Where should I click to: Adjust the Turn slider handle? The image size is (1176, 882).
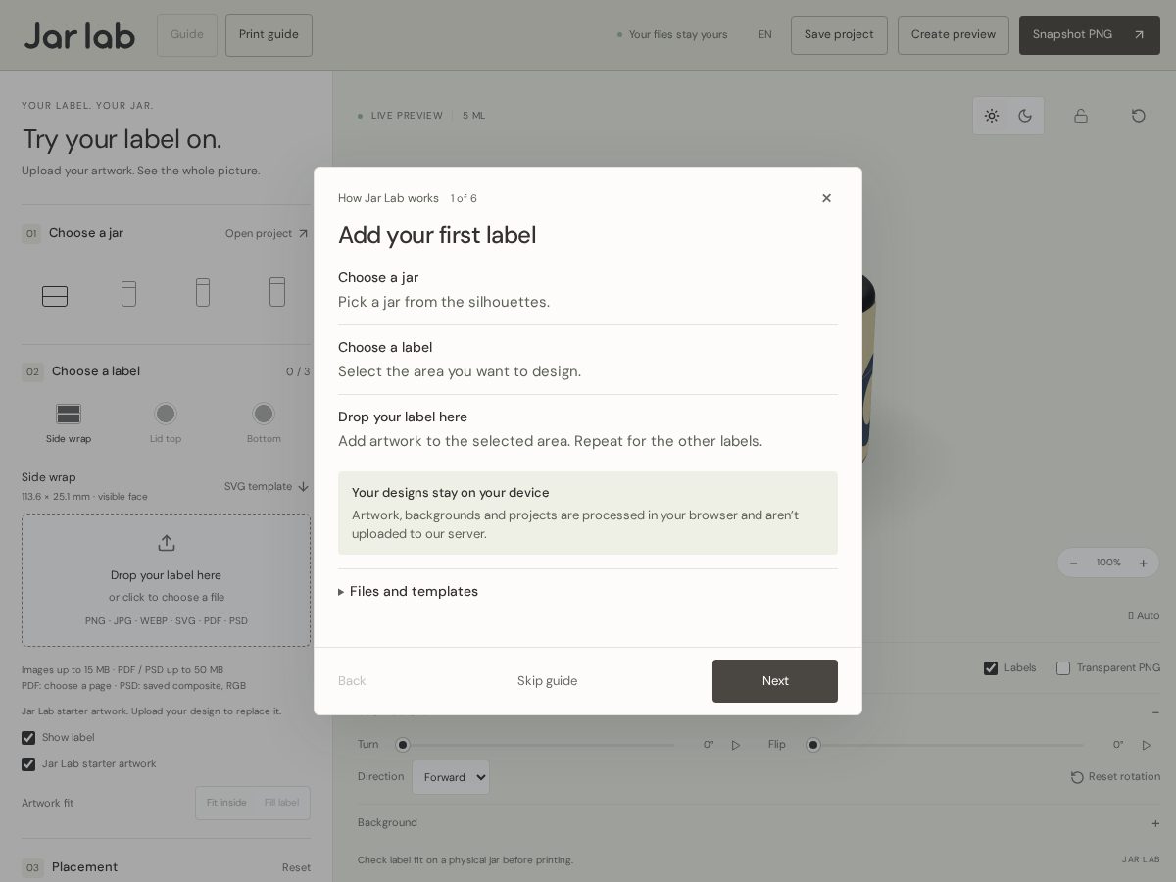402,745
